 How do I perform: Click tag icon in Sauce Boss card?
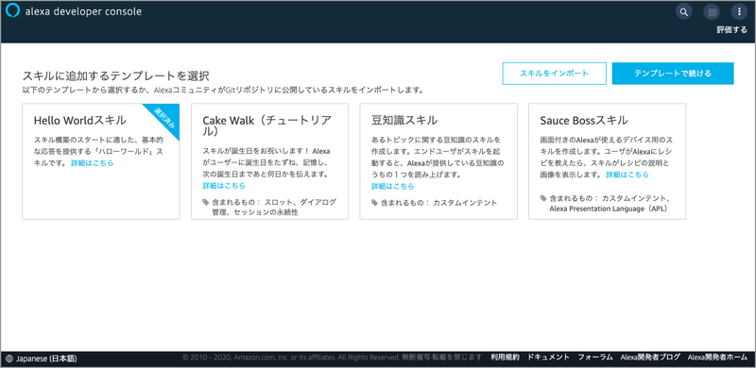(x=543, y=198)
